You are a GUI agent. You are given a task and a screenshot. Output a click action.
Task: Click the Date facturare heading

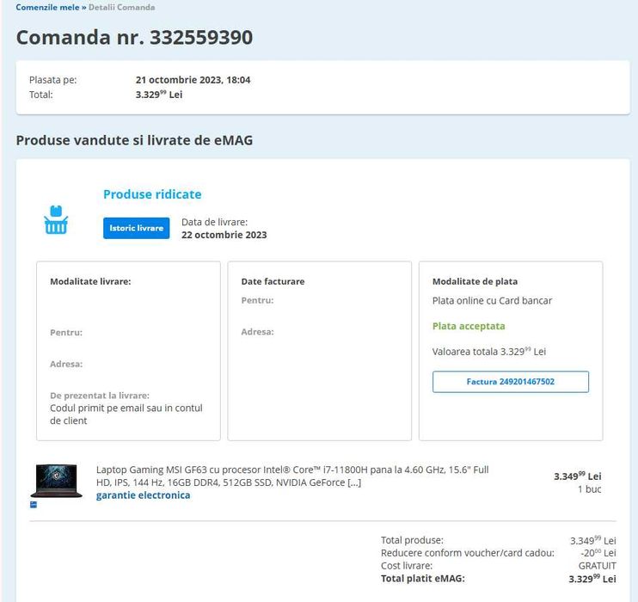273,282
